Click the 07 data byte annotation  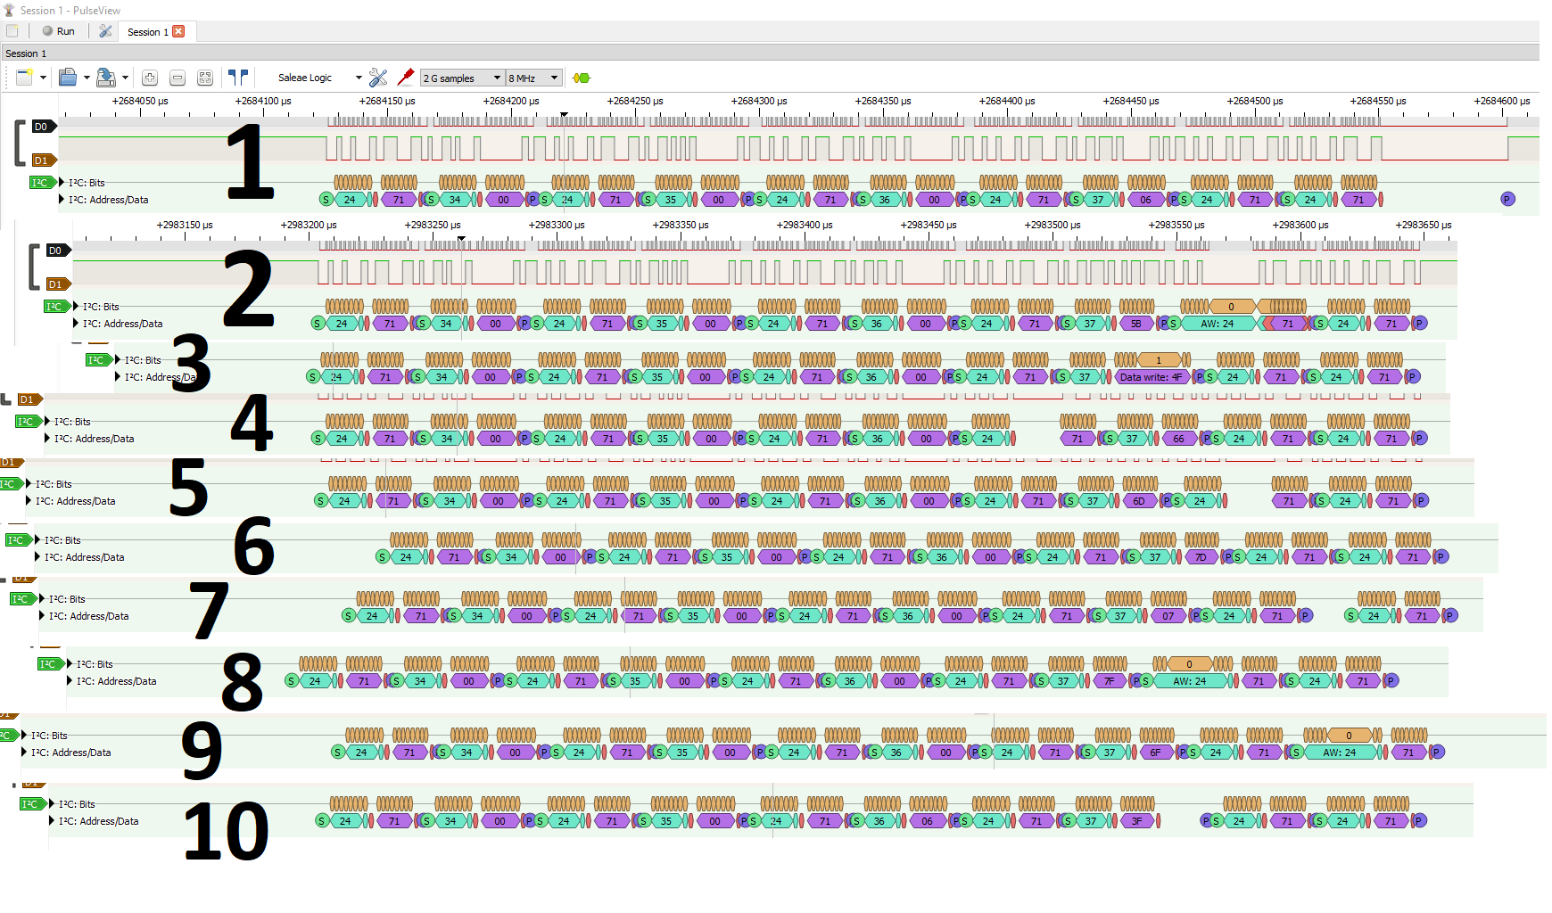[1168, 616]
